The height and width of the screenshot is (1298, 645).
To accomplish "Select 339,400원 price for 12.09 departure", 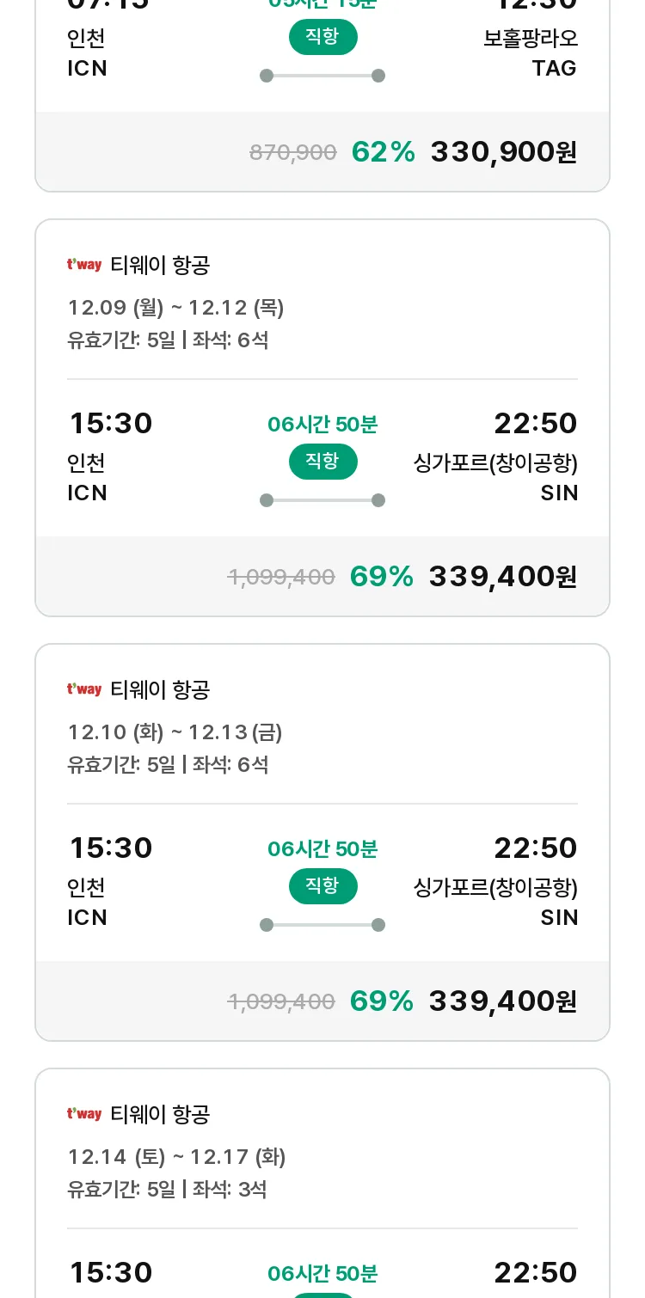I will click(503, 577).
